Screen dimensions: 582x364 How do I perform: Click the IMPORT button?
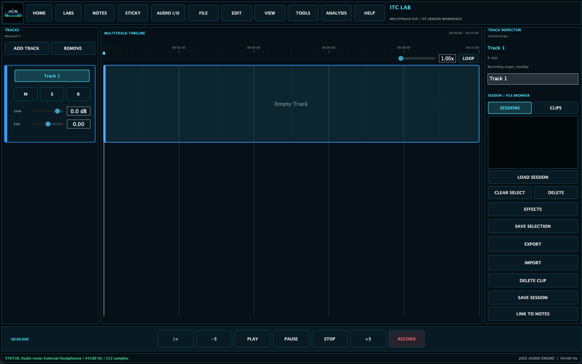click(533, 263)
